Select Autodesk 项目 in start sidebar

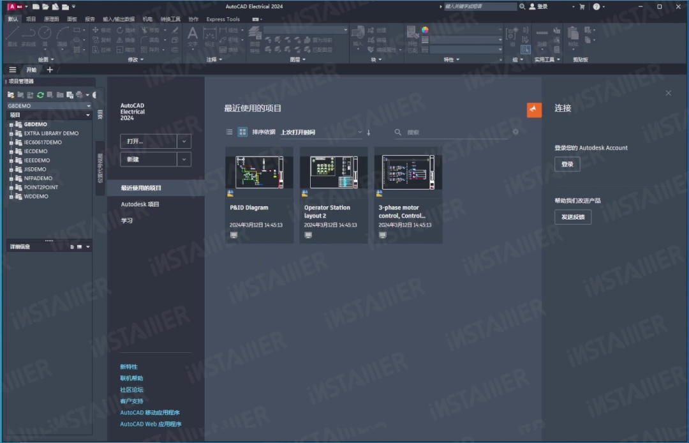pyautogui.click(x=140, y=204)
